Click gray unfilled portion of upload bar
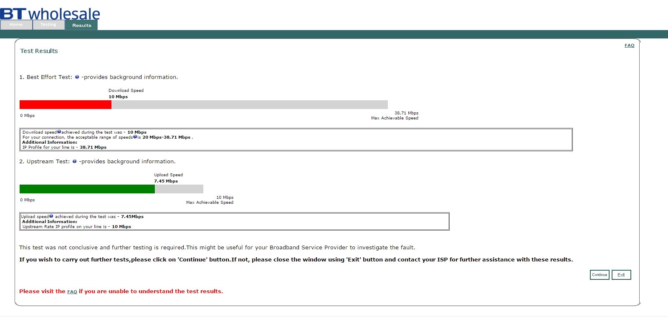This screenshot has height=317, width=668. [179, 189]
